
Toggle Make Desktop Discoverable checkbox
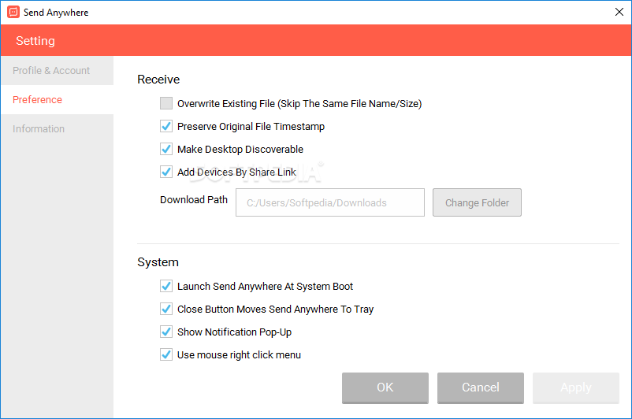[166, 149]
